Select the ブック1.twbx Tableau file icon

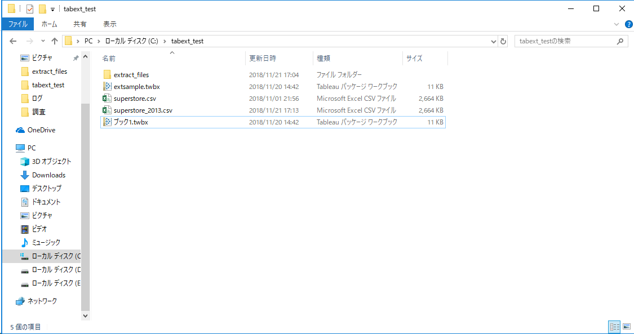pyautogui.click(x=107, y=122)
